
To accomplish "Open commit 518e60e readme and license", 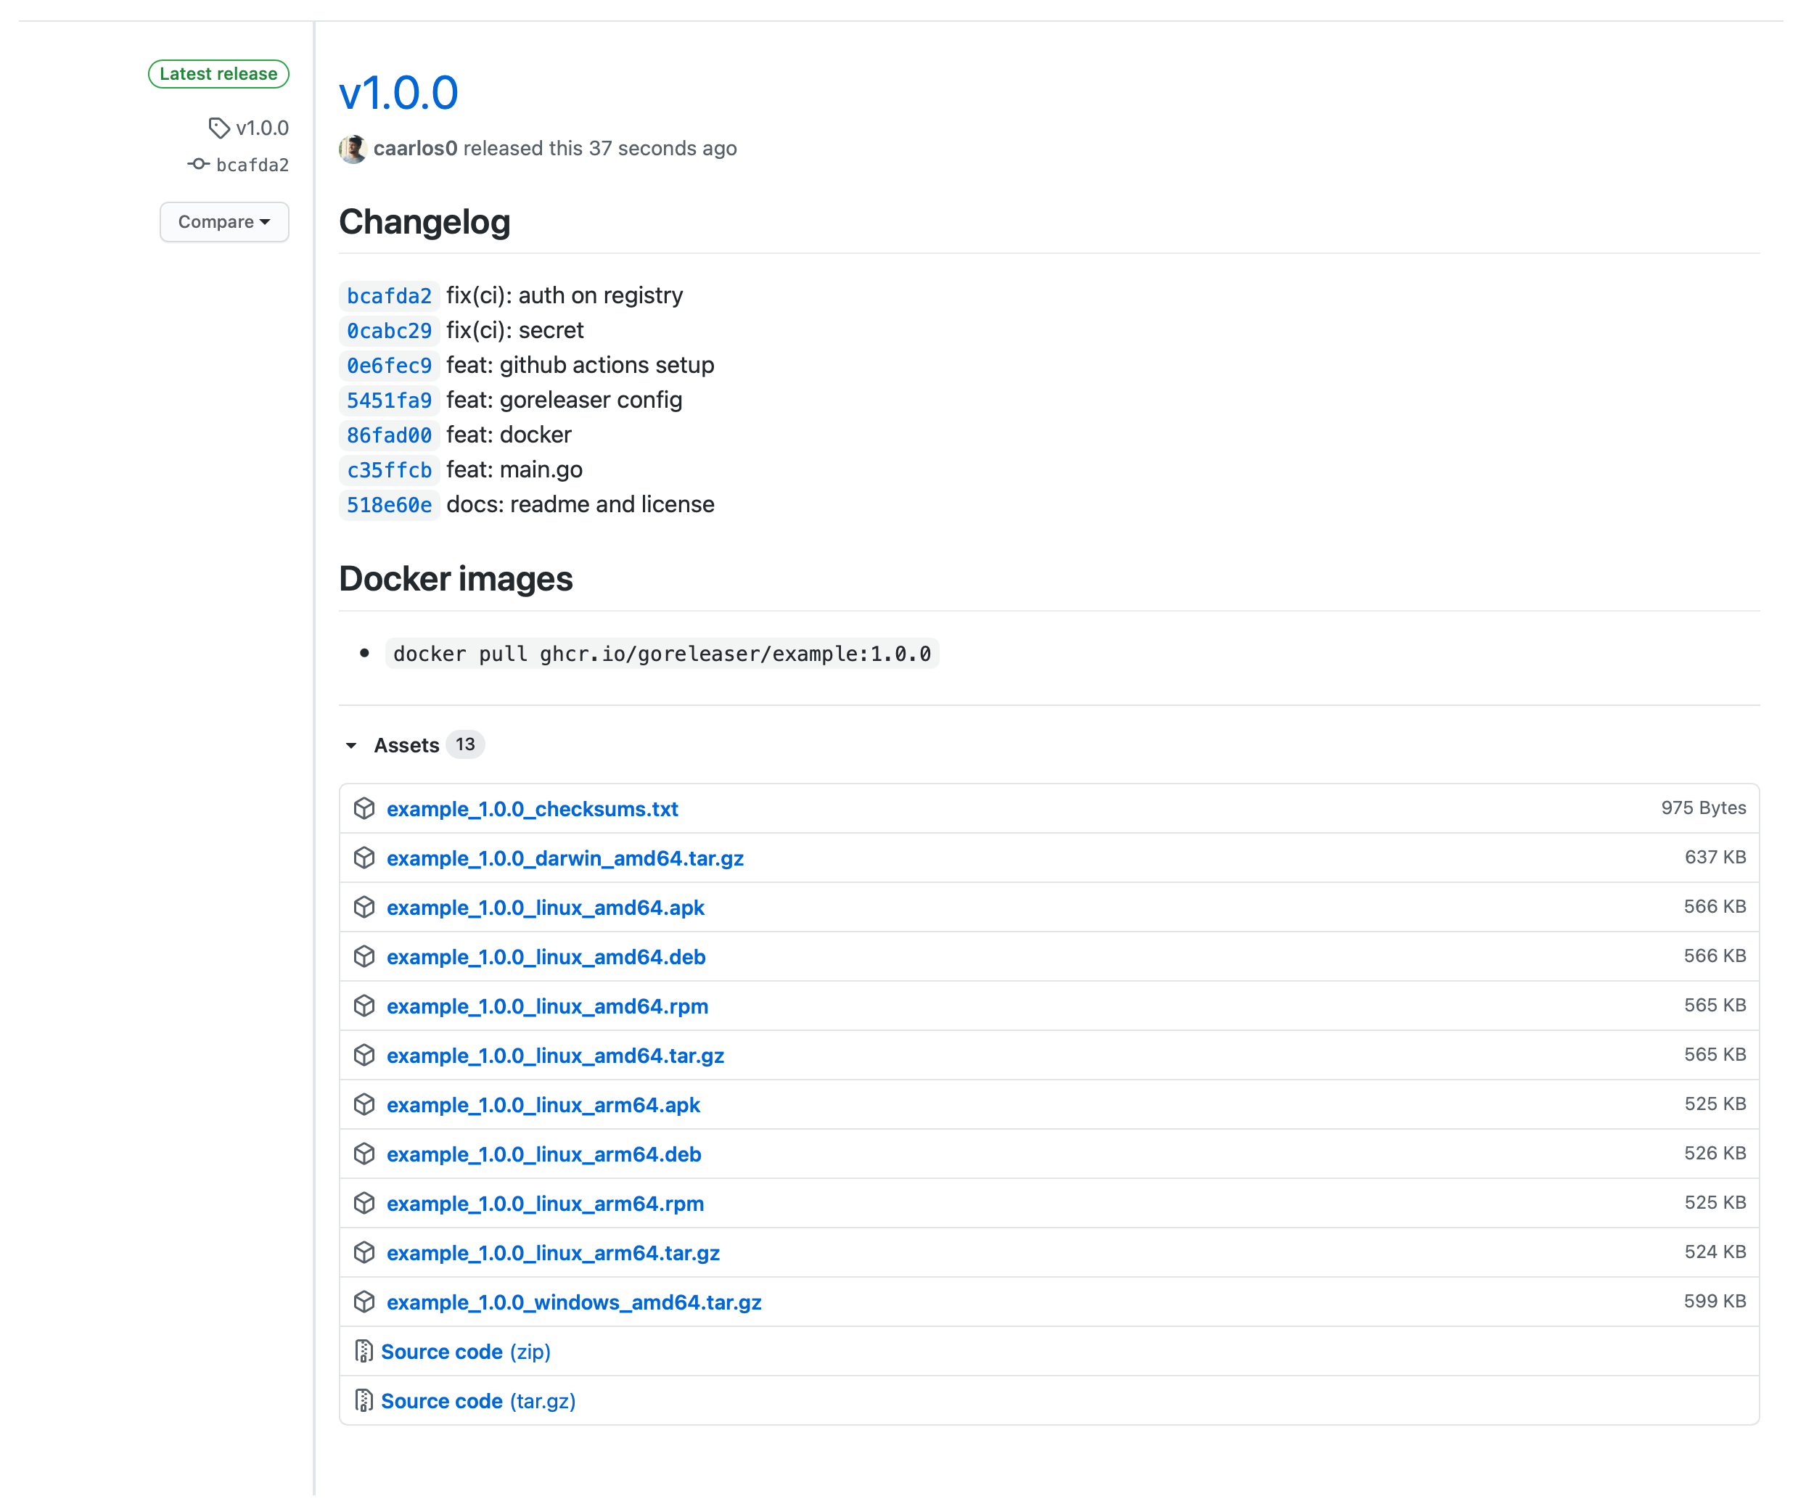I will tap(389, 505).
